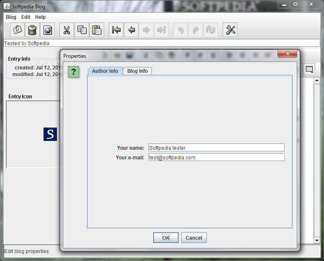
Task: Select the Author Info tab
Action: (105, 71)
